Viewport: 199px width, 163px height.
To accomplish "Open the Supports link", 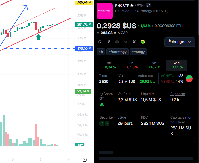I will click(x=177, y=94).
